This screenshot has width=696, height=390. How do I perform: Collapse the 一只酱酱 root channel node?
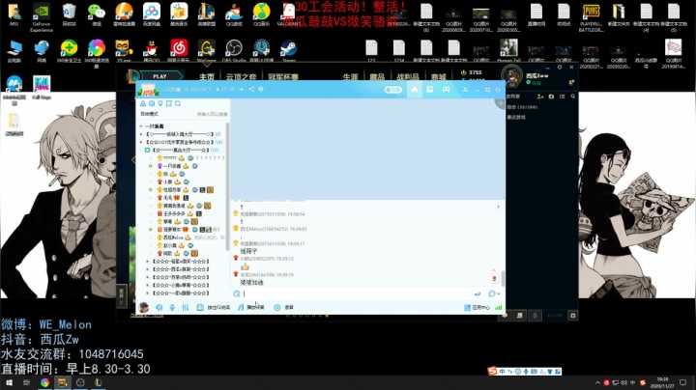point(141,126)
